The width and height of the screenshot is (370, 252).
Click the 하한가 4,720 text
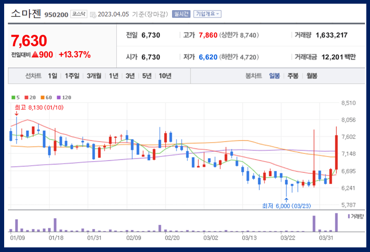[239, 57]
